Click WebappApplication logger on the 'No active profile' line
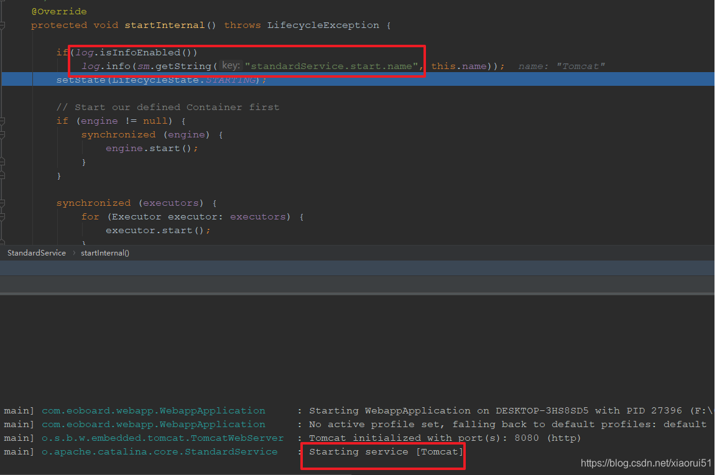Viewport: 717px width, 475px height. click(x=153, y=424)
